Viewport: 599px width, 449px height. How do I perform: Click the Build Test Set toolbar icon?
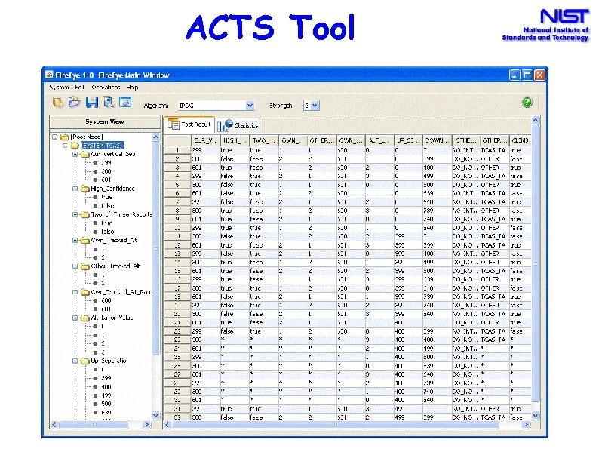coord(109,102)
